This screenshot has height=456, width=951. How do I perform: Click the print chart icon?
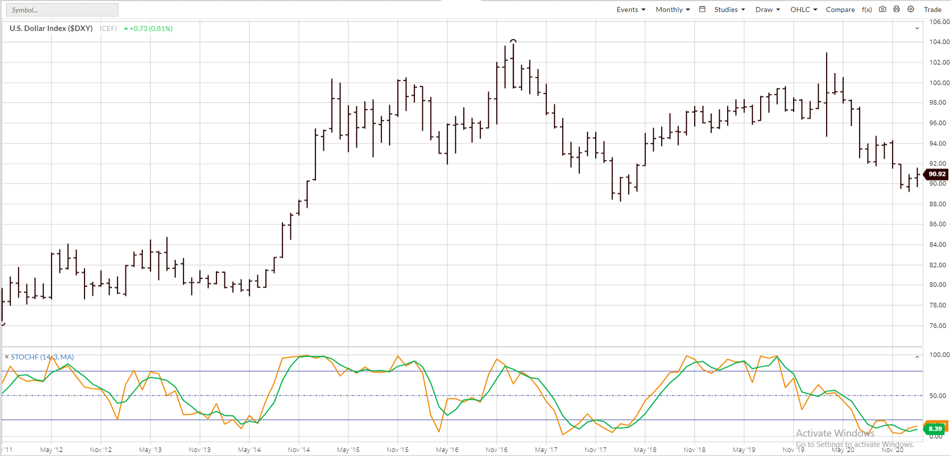(x=897, y=9)
